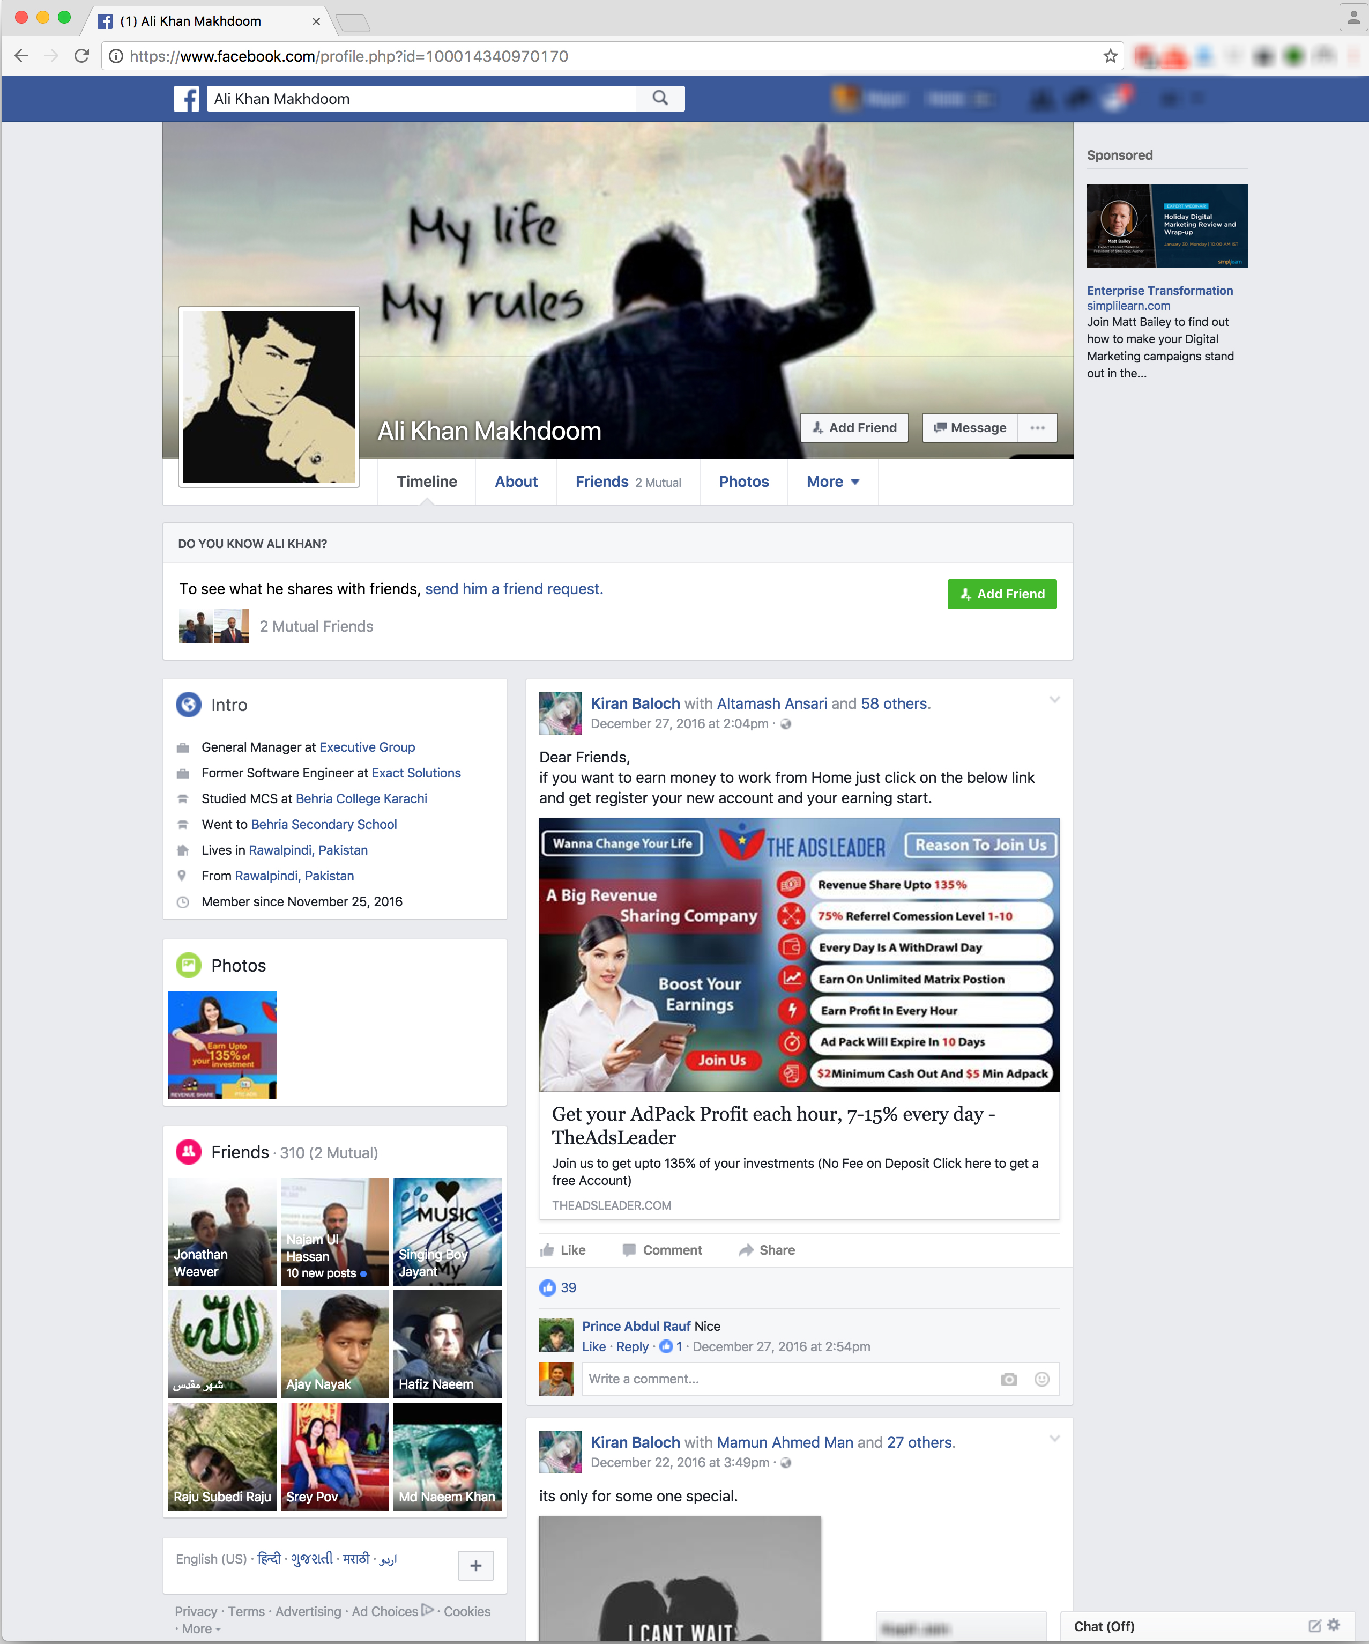
Task: Open the Photos profile tab
Action: [x=743, y=482]
